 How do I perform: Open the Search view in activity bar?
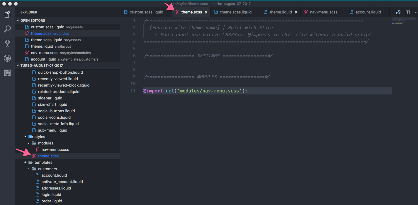7,29
